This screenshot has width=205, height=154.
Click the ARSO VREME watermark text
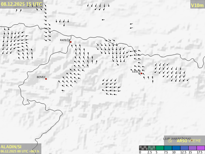(189, 141)
